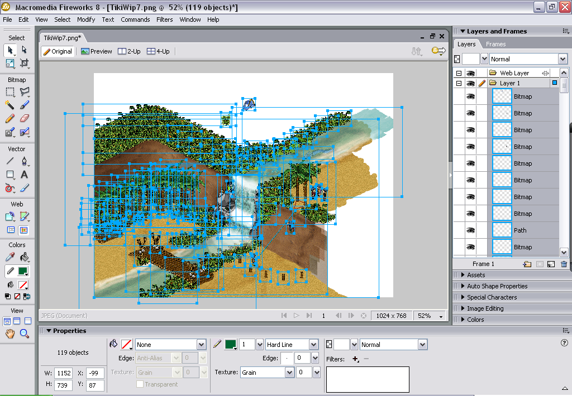Switch to 4-Up view

click(158, 51)
